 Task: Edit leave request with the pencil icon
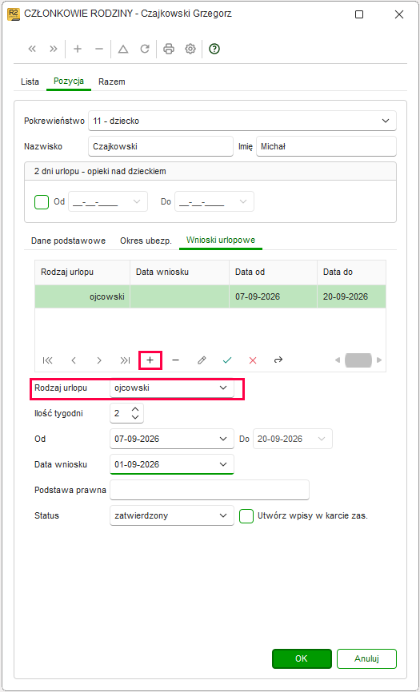pos(202,360)
